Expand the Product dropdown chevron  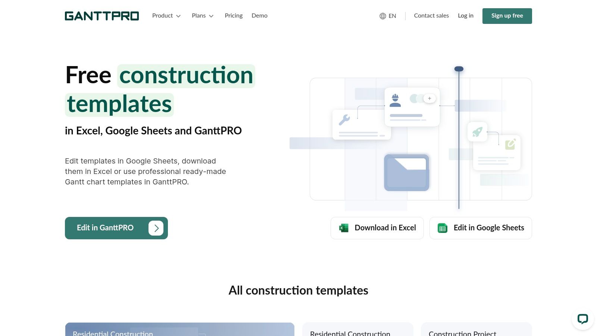click(178, 16)
